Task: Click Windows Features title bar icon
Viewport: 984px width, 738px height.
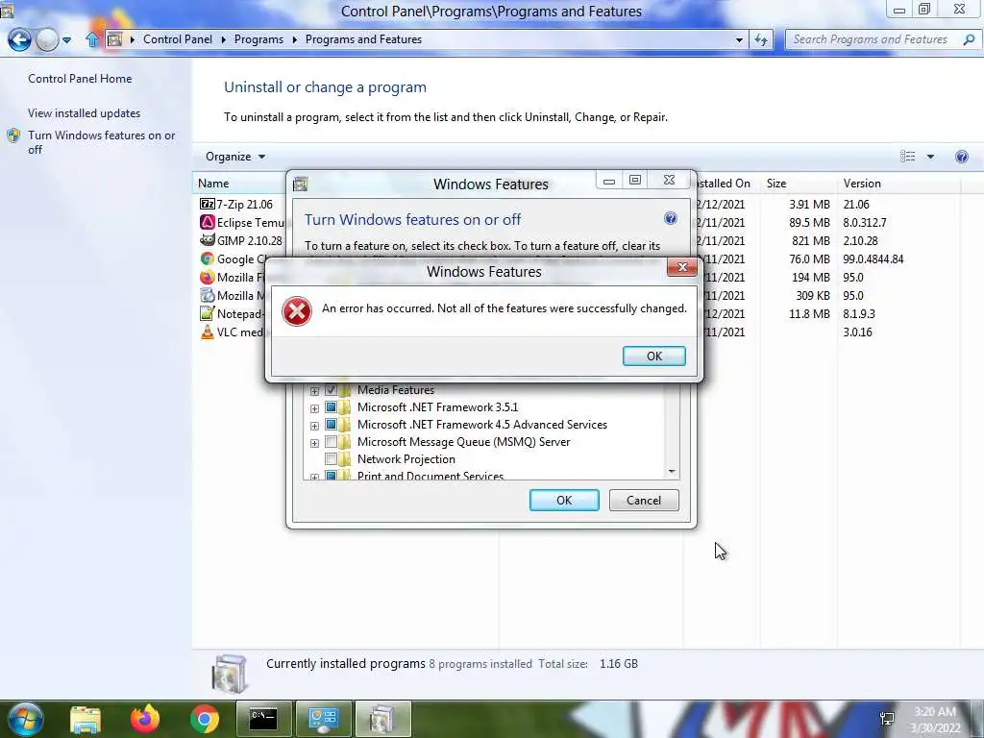Action: pyautogui.click(x=301, y=184)
